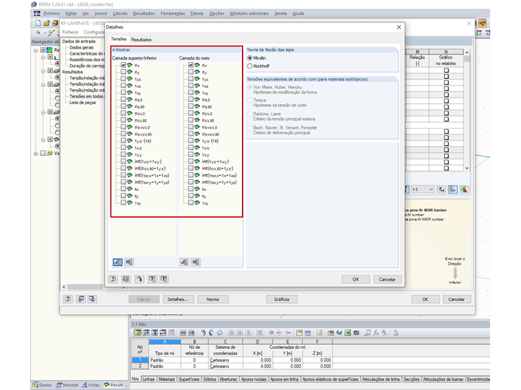This screenshot has width=521, height=390.
Task: Click new file icon in RFEM toolbar
Action: pos(38,23)
